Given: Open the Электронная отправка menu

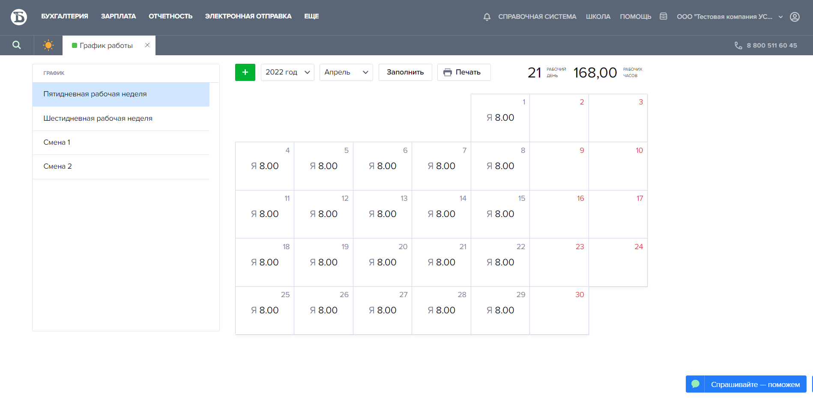Looking at the screenshot, I should click(x=248, y=16).
